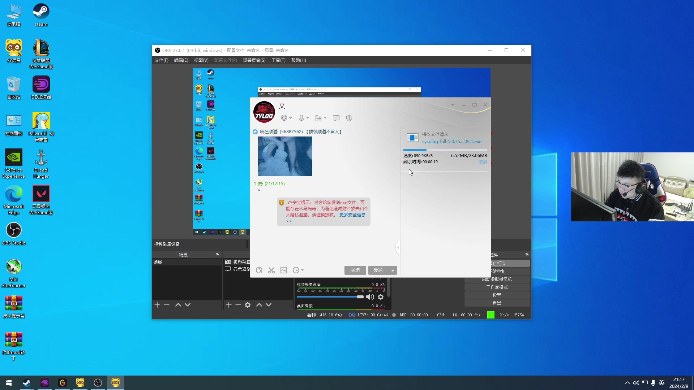Toggle 停止推流 streaming button

point(510,263)
